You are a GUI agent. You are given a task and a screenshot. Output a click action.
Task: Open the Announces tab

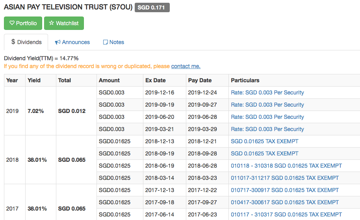pos(72,42)
